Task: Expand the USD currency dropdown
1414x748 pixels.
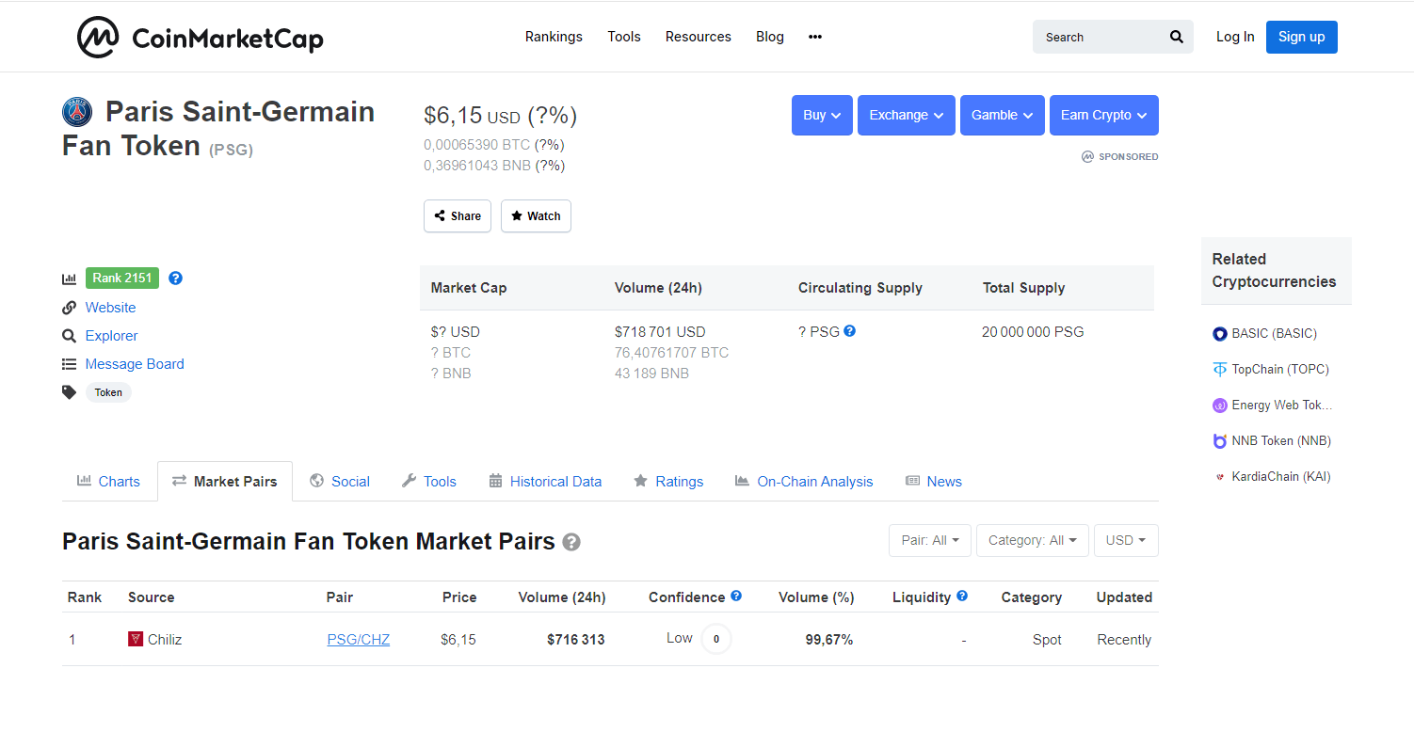Action: pyautogui.click(x=1125, y=540)
